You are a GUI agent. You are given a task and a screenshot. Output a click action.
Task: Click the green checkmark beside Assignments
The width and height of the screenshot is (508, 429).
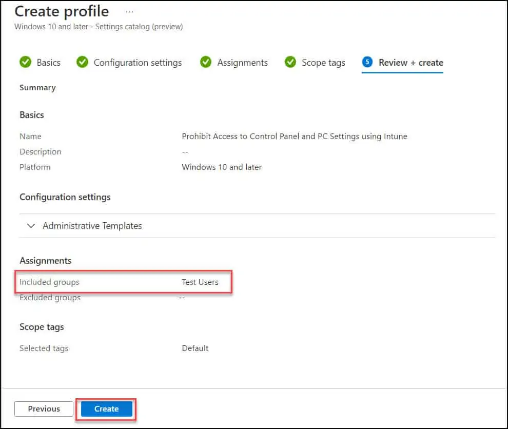tap(206, 62)
